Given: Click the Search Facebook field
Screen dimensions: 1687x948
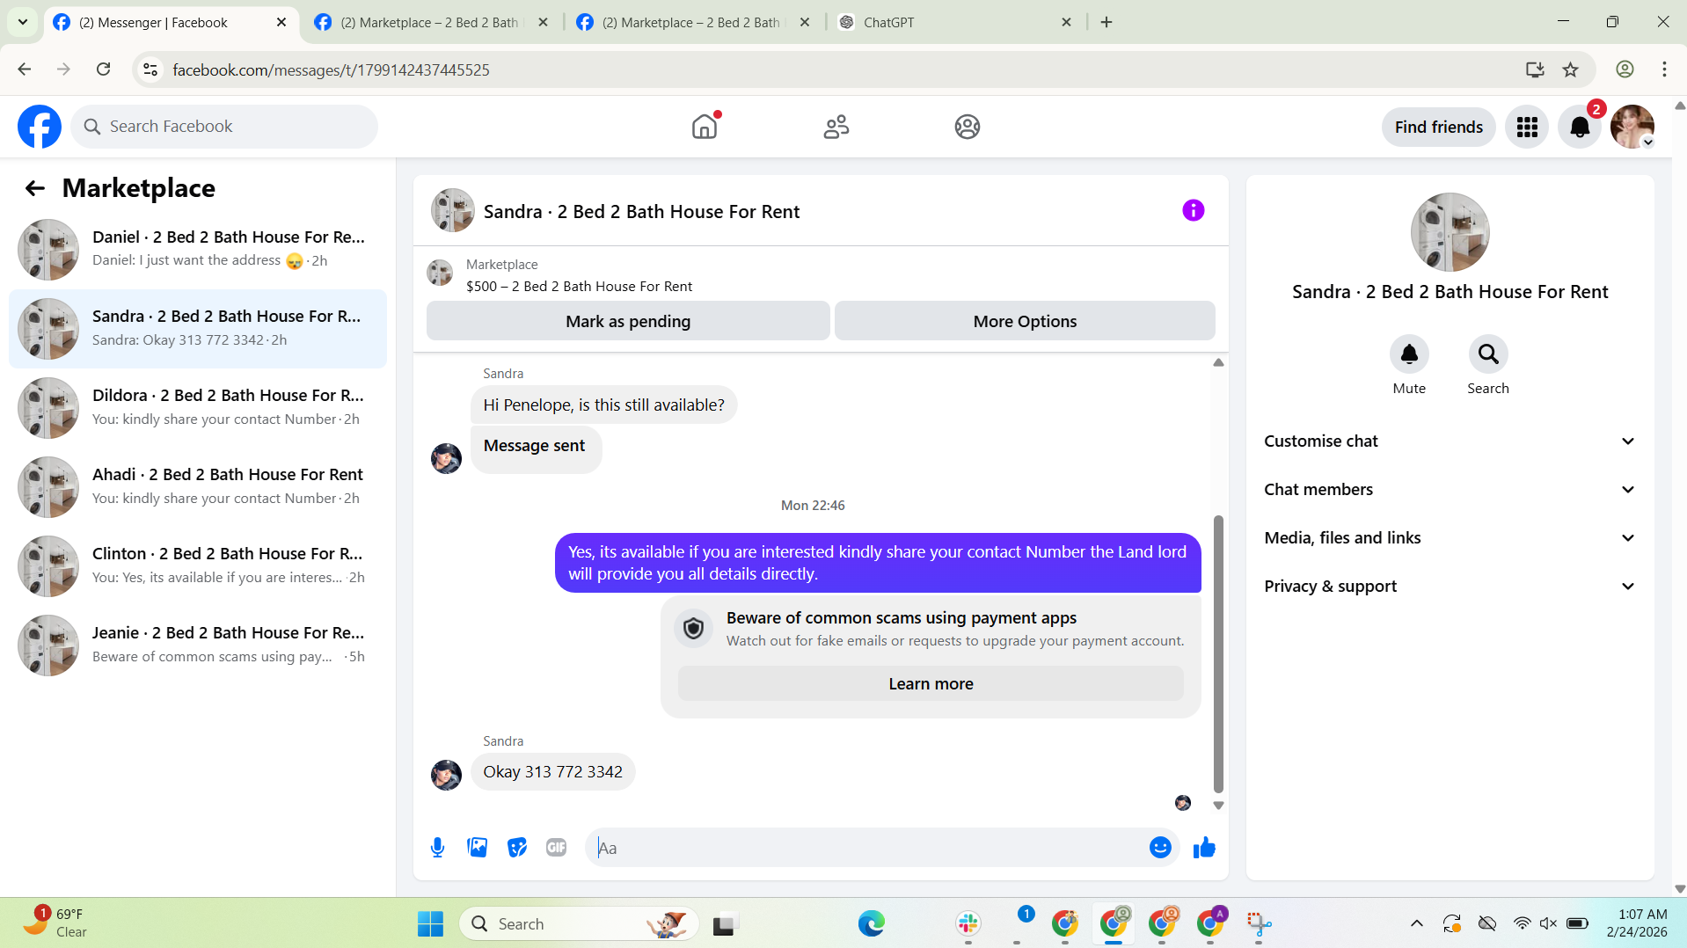Looking at the screenshot, I should point(224,127).
